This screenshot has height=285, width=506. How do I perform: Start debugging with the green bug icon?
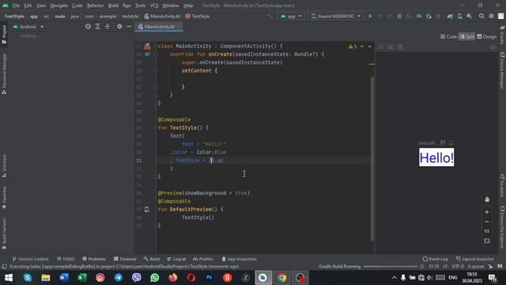[399, 16]
